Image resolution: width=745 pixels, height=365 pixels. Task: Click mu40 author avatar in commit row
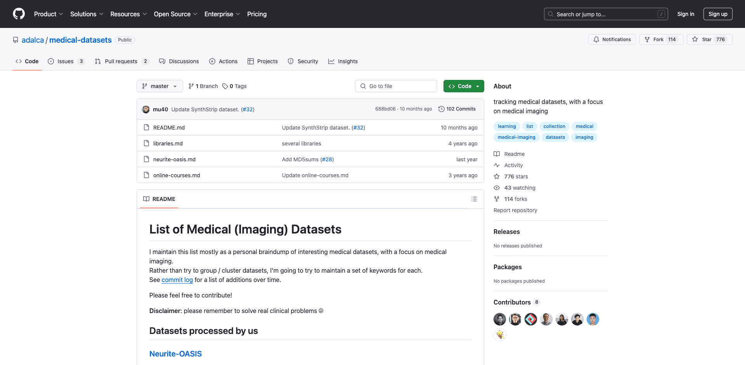pos(146,109)
